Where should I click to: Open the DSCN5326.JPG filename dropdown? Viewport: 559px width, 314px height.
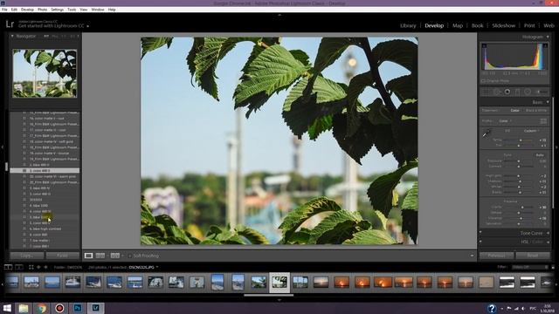[x=143, y=267]
